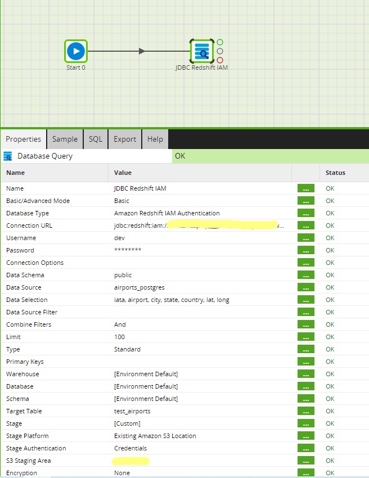
Task: Open the Export tab
Action: click(x=125, y=139)
